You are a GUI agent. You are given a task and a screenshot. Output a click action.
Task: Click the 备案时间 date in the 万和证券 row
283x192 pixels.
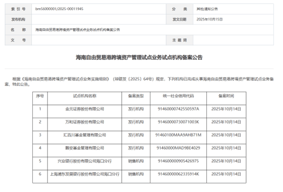226,122
